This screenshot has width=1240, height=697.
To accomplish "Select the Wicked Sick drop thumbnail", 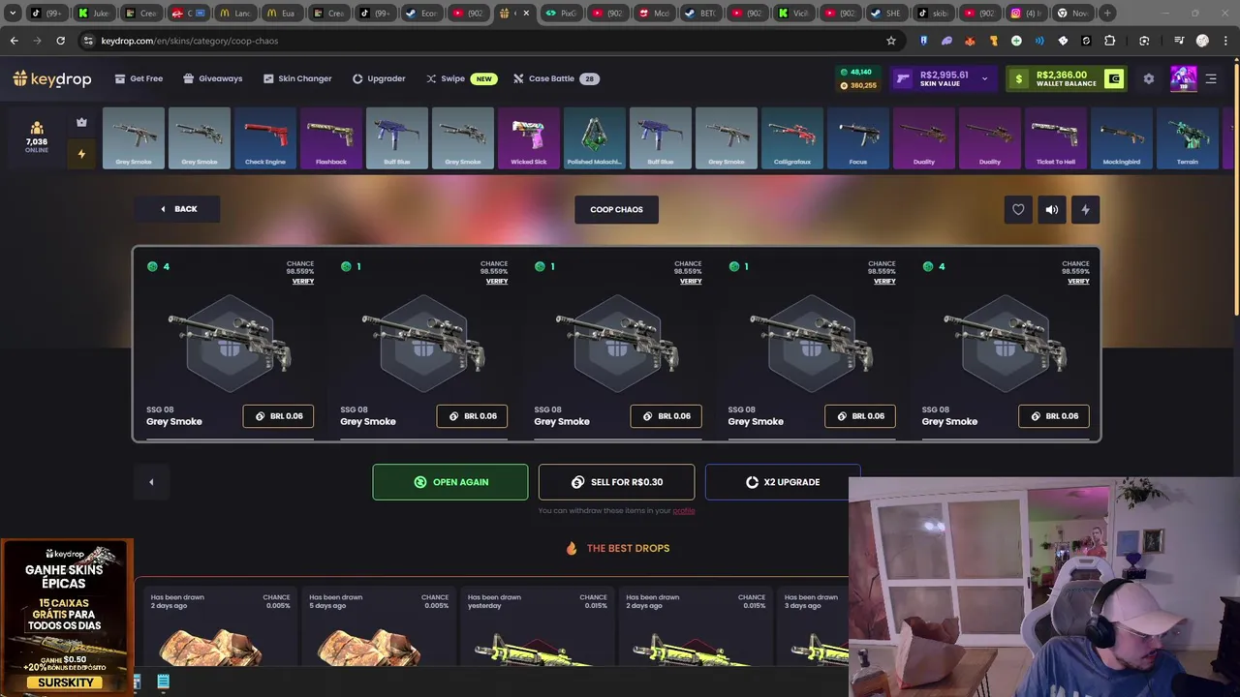I will click(529, 137).
